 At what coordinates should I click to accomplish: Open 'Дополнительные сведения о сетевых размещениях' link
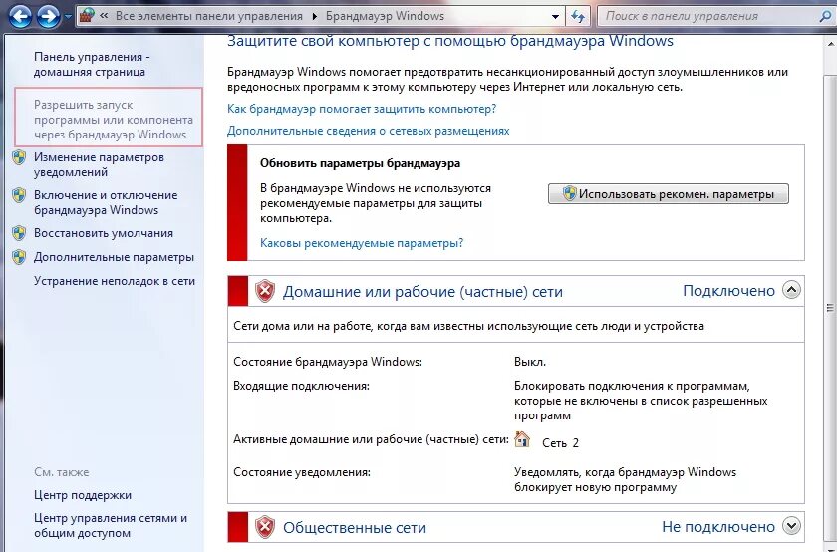click(369, 131)
